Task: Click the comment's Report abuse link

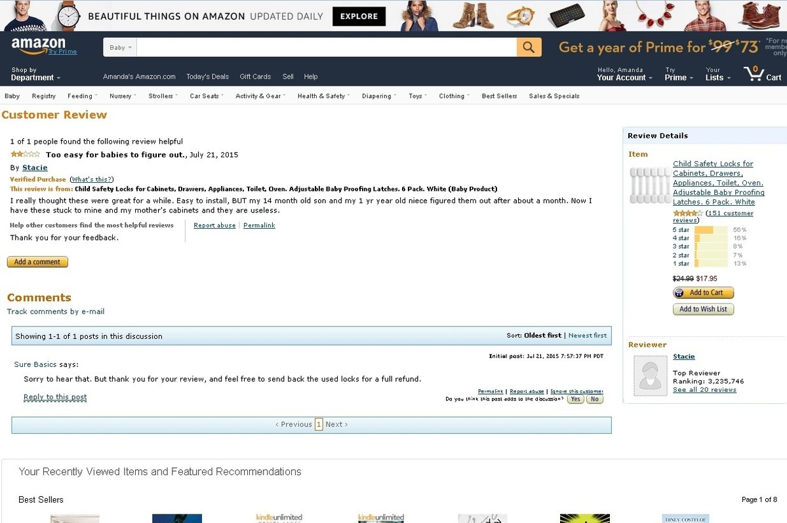Action: tap(527, 391)
